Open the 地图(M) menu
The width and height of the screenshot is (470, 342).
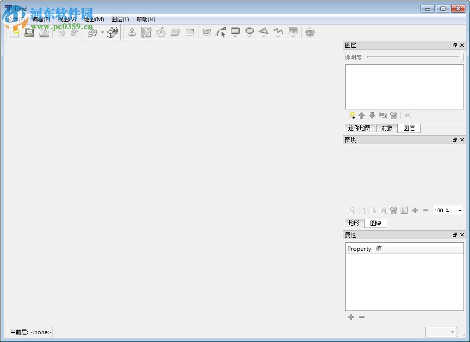(93, 19)
